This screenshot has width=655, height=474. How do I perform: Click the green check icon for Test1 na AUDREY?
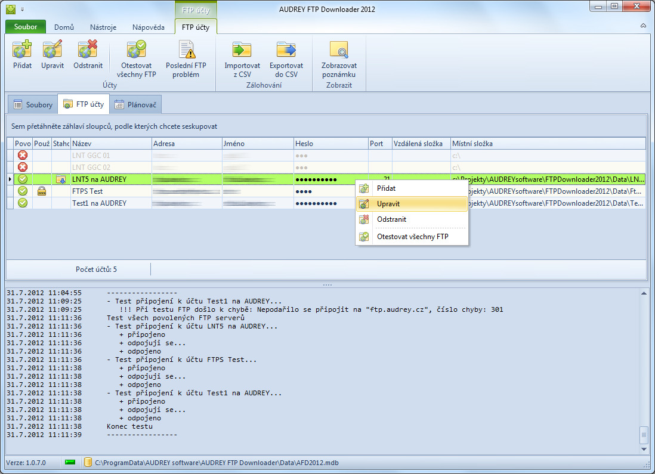23,203
